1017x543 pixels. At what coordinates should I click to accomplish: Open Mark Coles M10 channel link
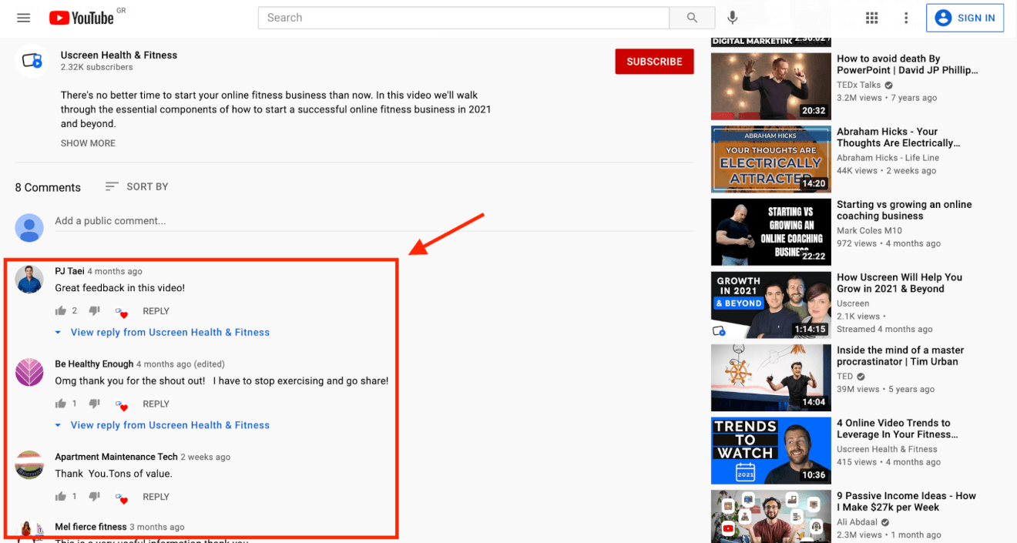point(869,231)
